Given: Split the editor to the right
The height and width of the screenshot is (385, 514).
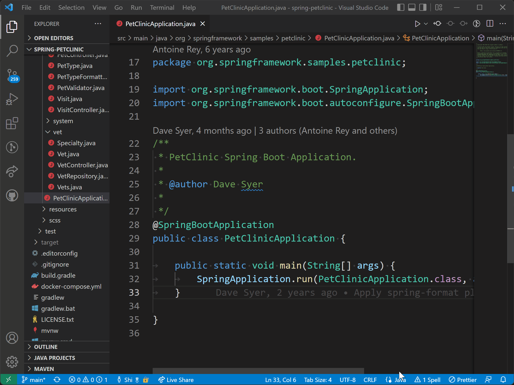Looking at the screenshot, I should (489, 24).
